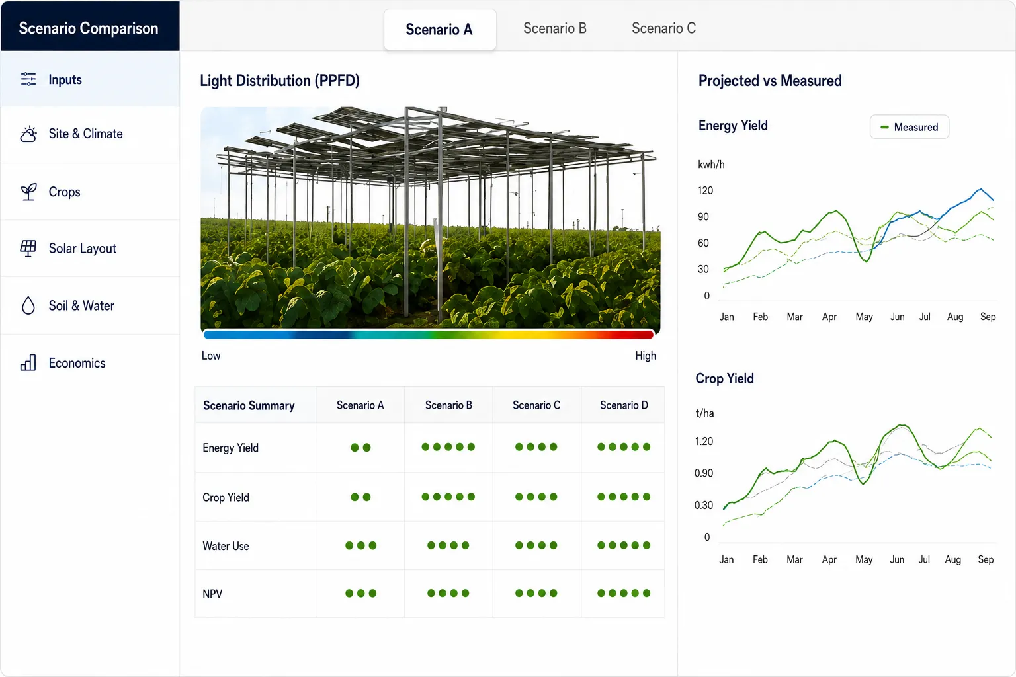Click the PPFD color gradient scale bar

(429, 334)
